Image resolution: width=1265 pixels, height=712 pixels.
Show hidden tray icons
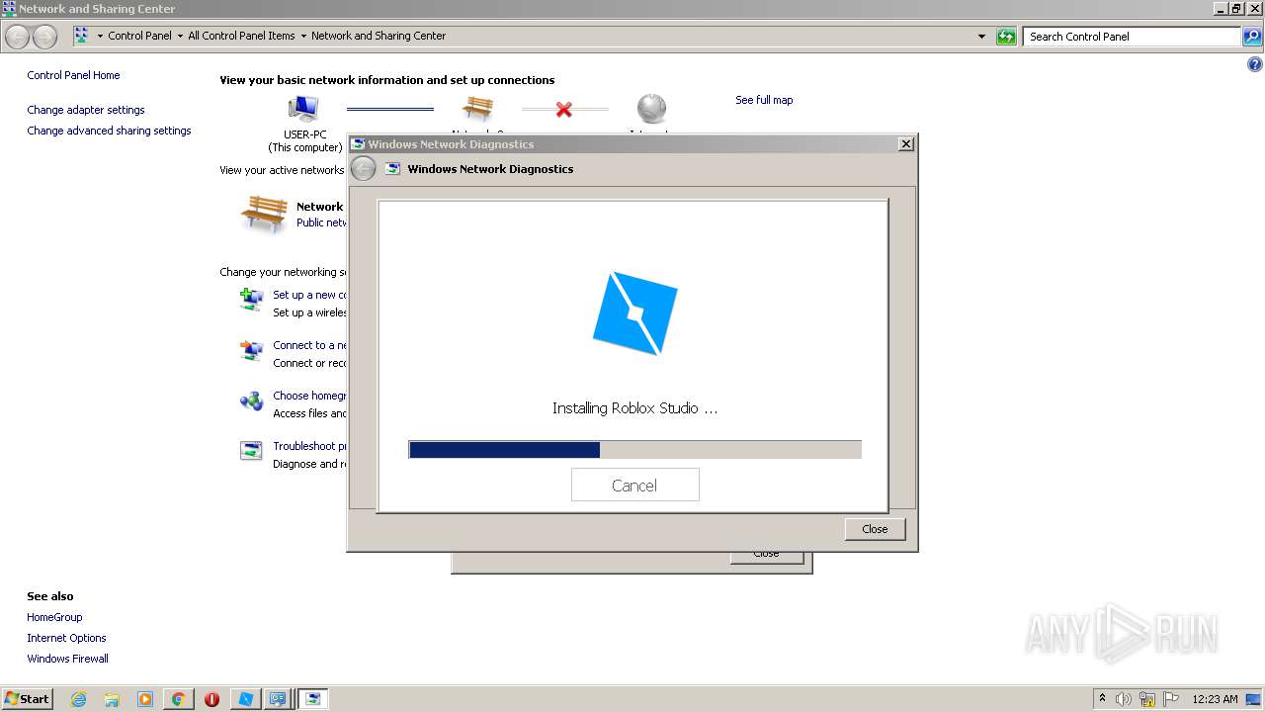pyautogui.click(x=1102, y=698)
